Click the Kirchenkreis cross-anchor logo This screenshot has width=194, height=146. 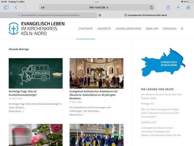pyautogui.click(x=14, y=29)
